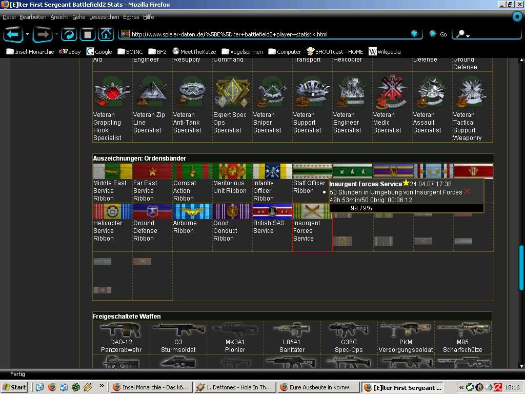
Task: Click the Expert Spec Ops Specialist badge
Action: 232,92
